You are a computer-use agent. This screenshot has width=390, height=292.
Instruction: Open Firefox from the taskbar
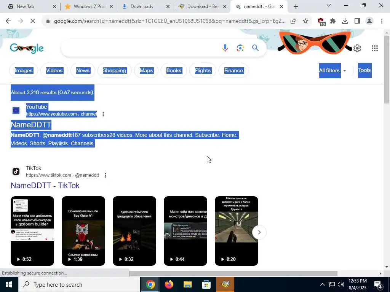[x=169, y=284]
